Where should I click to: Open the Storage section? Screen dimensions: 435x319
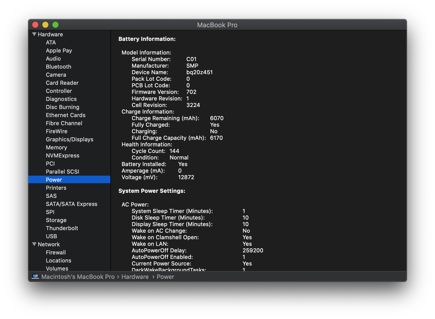(x=56, y=220)
